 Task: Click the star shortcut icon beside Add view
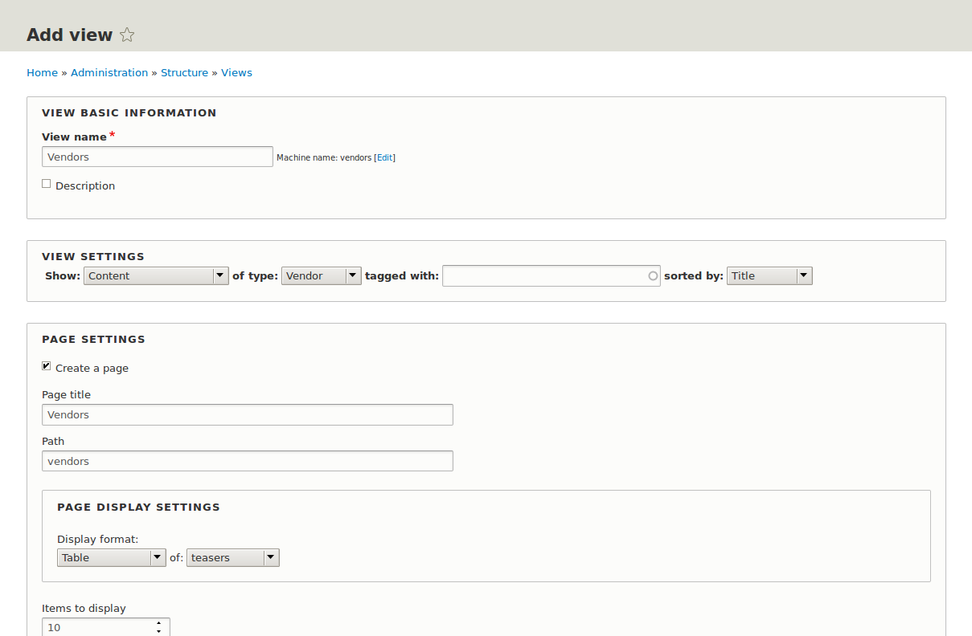[x=127, y=35]
